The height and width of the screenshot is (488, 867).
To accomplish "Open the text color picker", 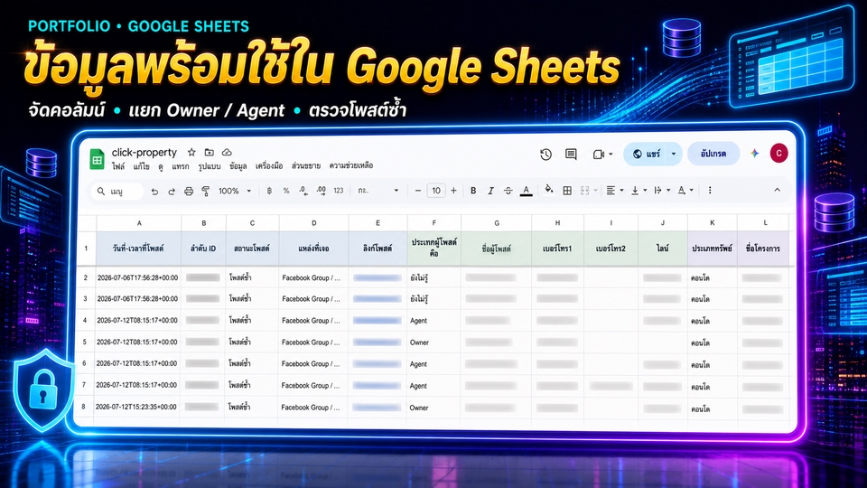I will click(x=526, y=191).
